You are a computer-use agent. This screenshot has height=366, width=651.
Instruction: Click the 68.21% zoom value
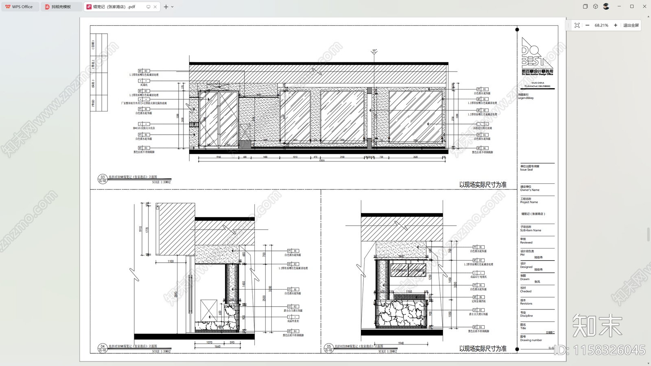click(601, 25)
